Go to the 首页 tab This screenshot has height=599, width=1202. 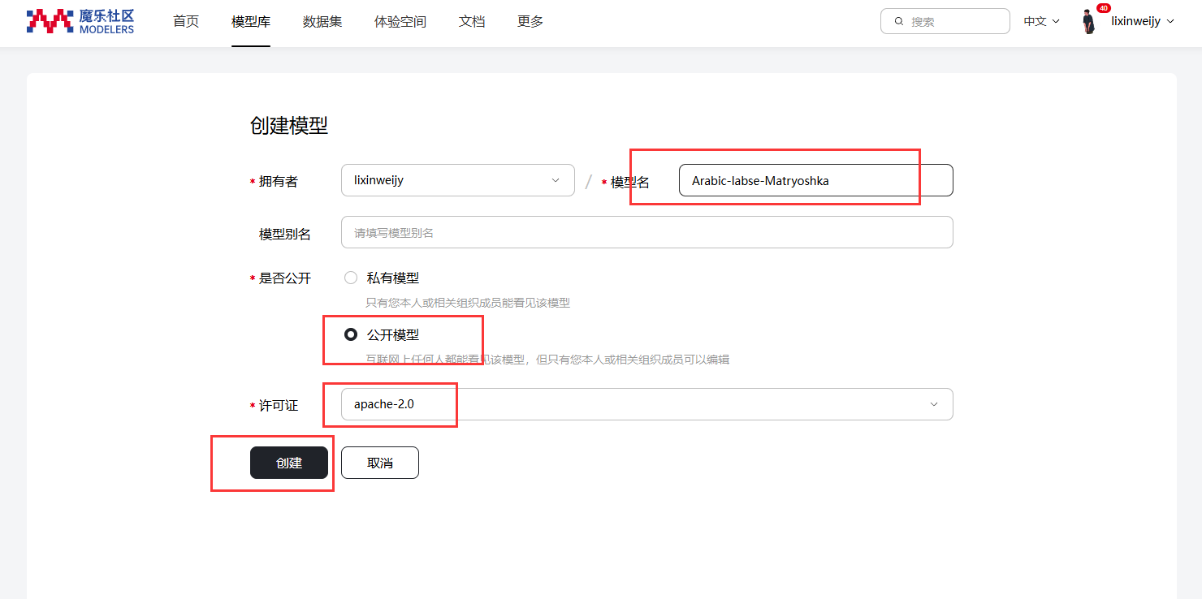pos(186,22)
